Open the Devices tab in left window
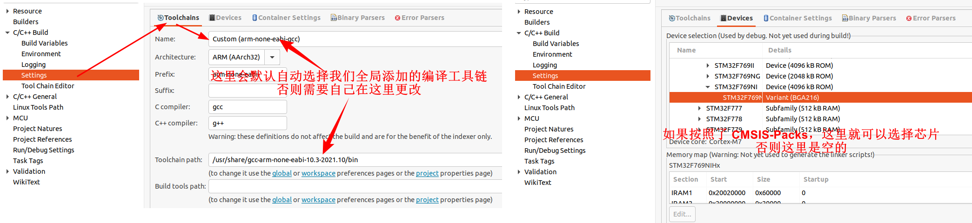The height and width of the screenshot is (223, 972). pos(225,18)
